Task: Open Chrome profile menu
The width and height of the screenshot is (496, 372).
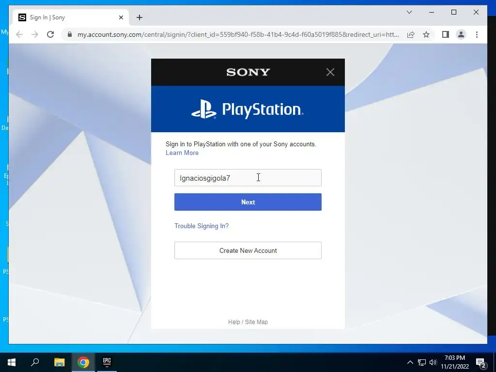Action: 461,34
